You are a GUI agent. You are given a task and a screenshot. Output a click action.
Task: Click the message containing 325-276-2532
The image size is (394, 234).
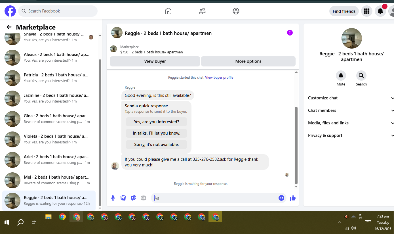coord(195,162)
